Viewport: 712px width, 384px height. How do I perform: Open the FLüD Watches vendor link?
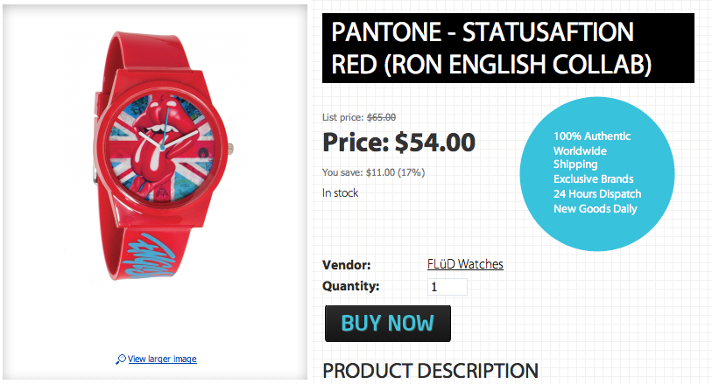(464, 264)
